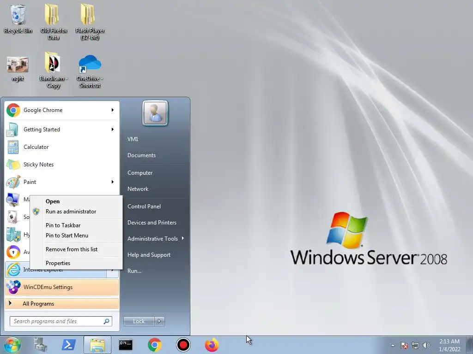Open Network from the Start menu
This screenshot has width=473, height=354.
point(138,189)
